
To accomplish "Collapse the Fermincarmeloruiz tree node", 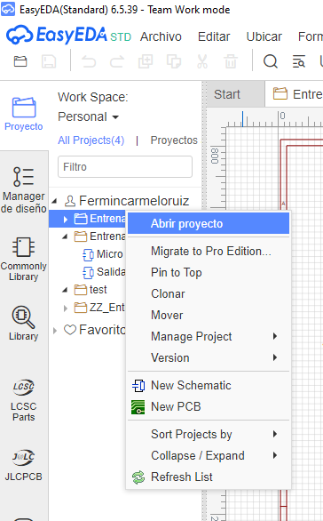I will pyautogui.click(x=55, y=201).
